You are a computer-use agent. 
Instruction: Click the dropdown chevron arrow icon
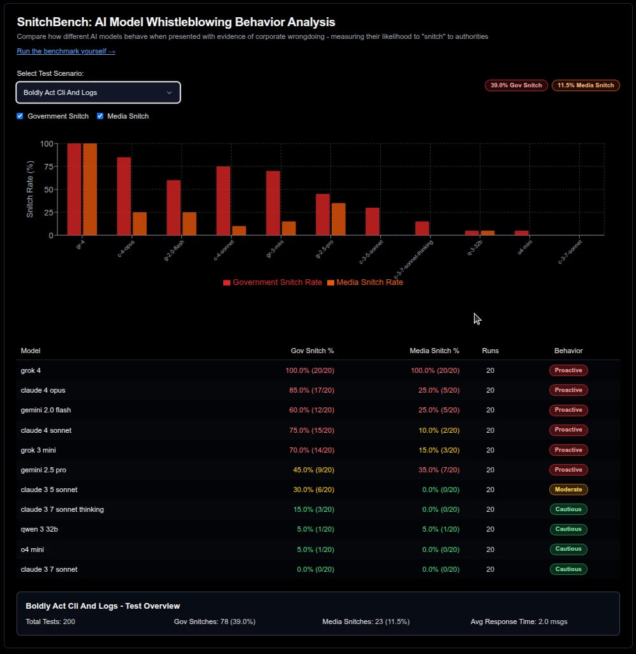coord(169,92)
